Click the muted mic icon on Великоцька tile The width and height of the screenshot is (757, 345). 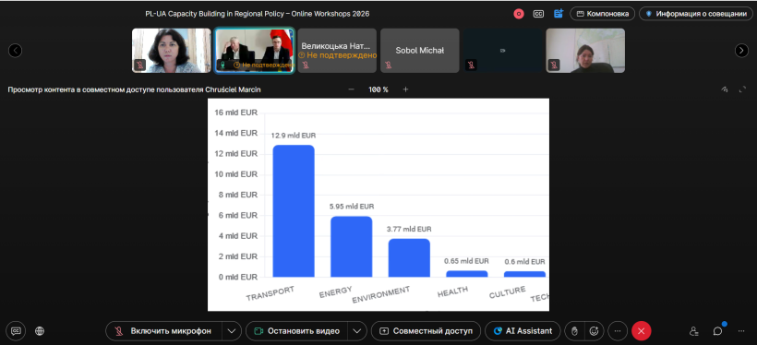pyautogui.click(x=306, y=65)
